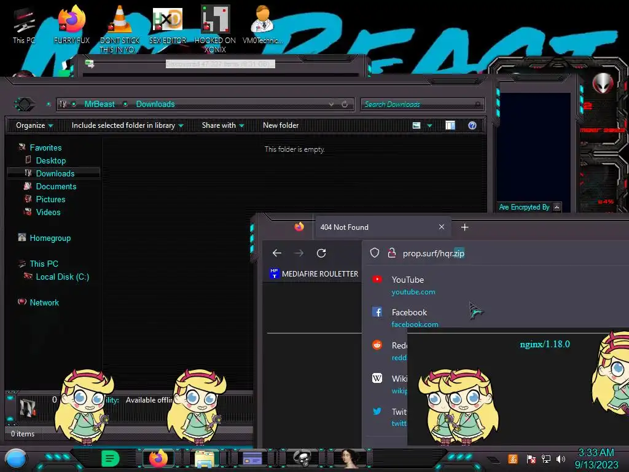Open Explorer help question mark
This screenshot has width=629, height=472.
[472, 125]
